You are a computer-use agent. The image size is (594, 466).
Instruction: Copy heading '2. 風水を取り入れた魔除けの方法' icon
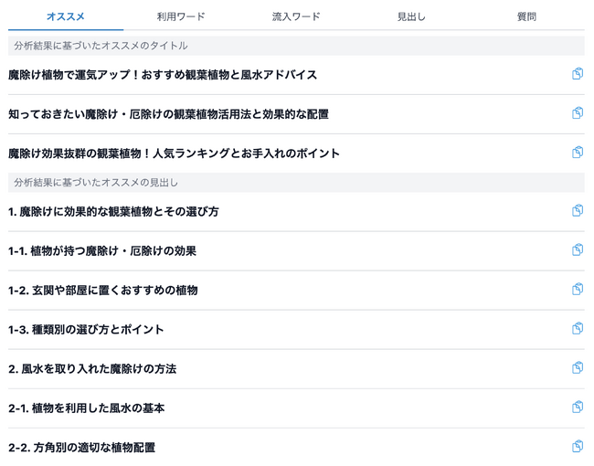pos(577,368)
